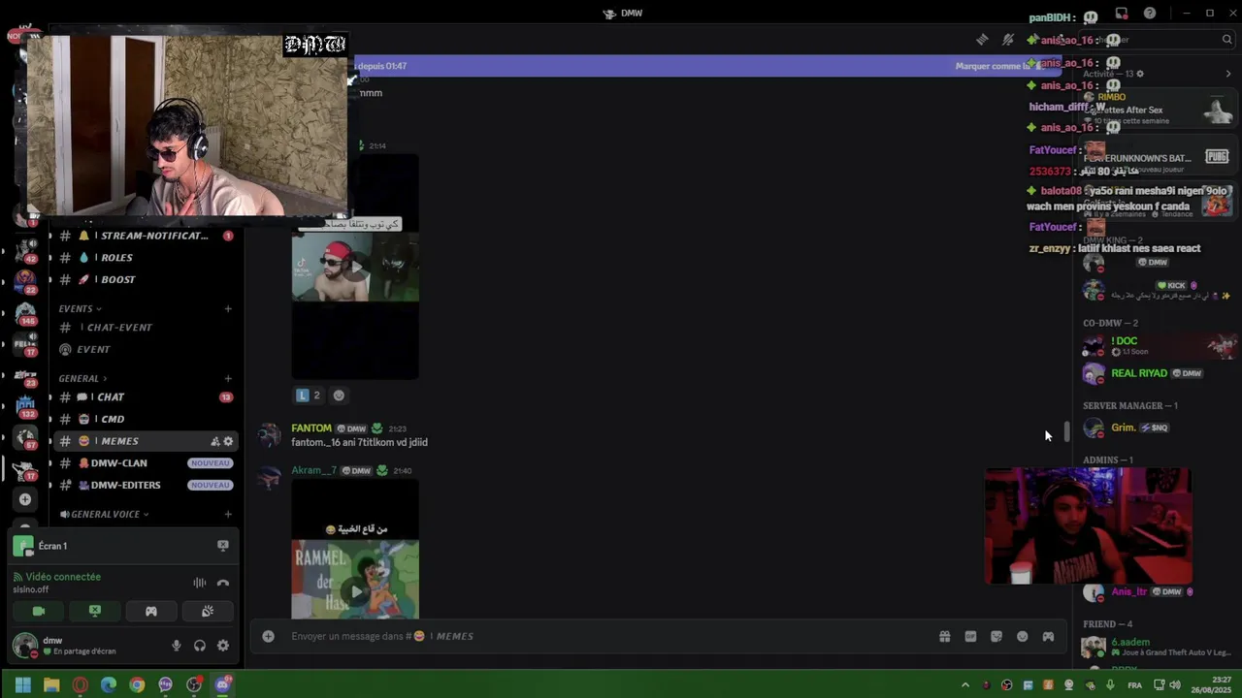Play Akram__7's video attachment
The image size is (1242, 698).
pyautogui.click(x=356, y=591)
